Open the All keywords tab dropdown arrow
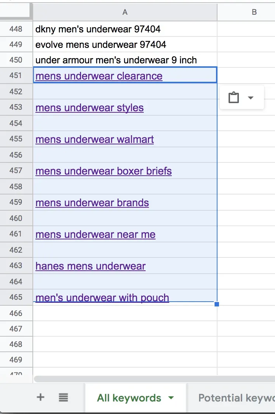The height and width of the screenshot is (414, 275). pyautogui.click(x=171, y=398)
